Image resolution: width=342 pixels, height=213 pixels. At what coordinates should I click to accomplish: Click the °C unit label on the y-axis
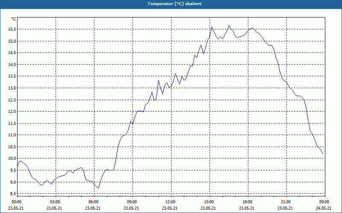point(14,19)
